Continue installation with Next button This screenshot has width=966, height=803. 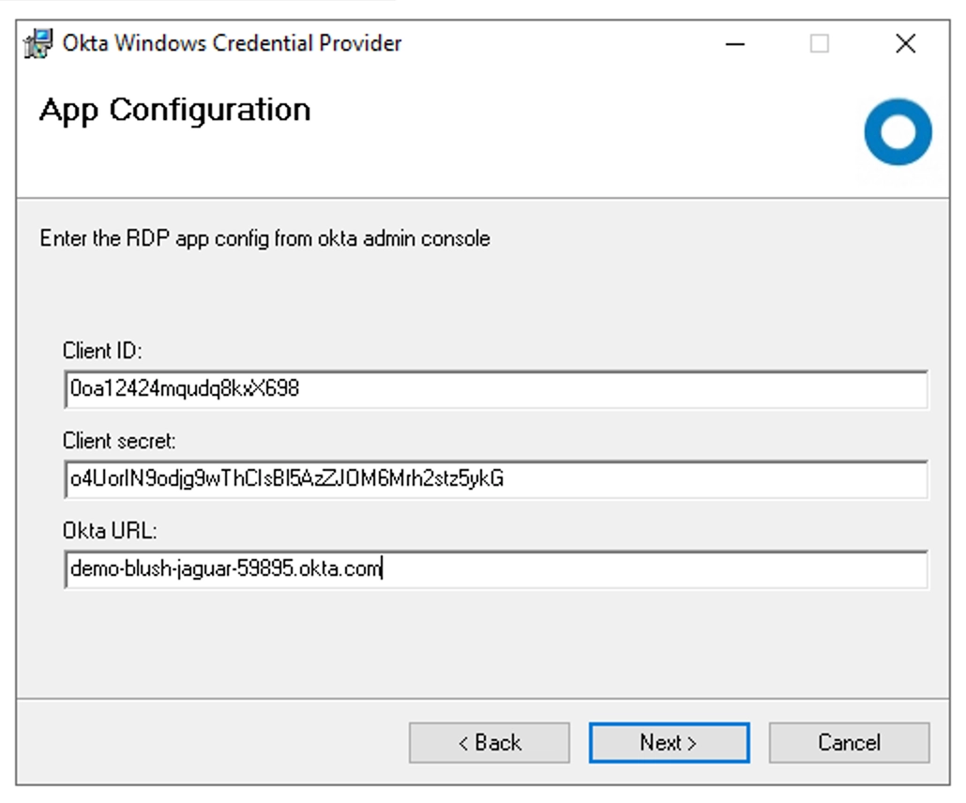coord(669,743)
